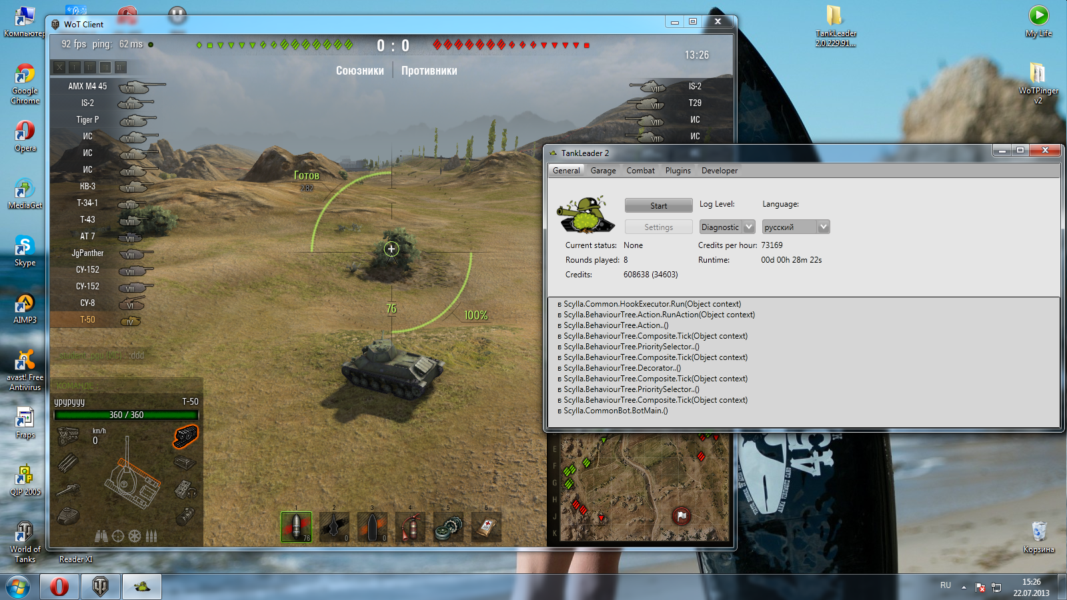Viewport: 1067px width, 600px height.
Task: Open the MediaGet desktop shortcut
Action: (25, 194)
